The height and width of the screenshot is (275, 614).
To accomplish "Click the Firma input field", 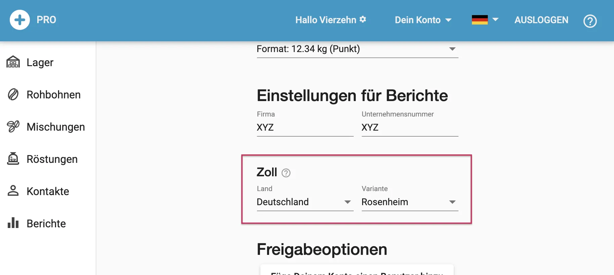I will coord(305,128).
